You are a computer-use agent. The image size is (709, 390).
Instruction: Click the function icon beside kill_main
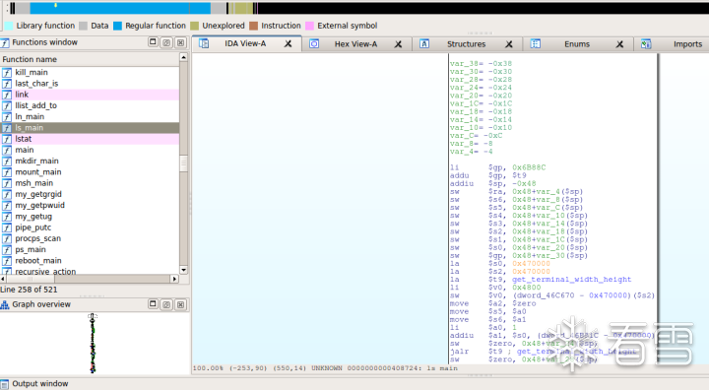coord(7,73)
